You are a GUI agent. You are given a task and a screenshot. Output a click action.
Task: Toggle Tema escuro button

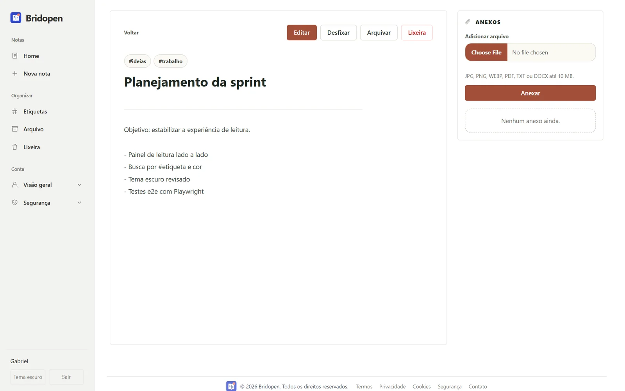click(x=28, y=377)
